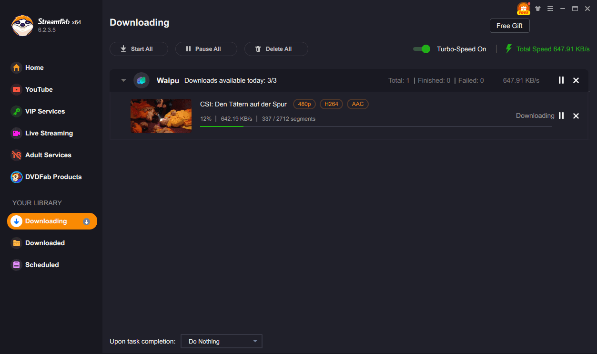Screen dimensions: 597x354
Task: Click the StreamFab sloth logo
Action: tap(22, 26)
